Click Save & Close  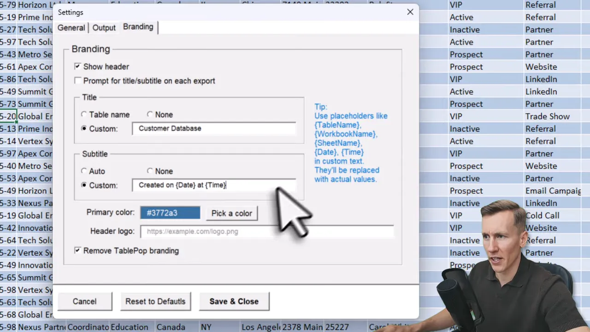point(234,301)
